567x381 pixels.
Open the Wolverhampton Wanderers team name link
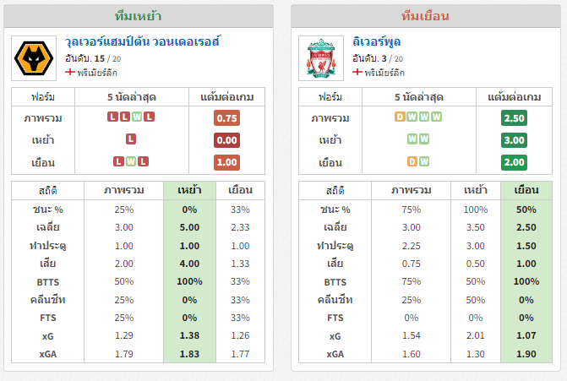click(x=142, y=41)
